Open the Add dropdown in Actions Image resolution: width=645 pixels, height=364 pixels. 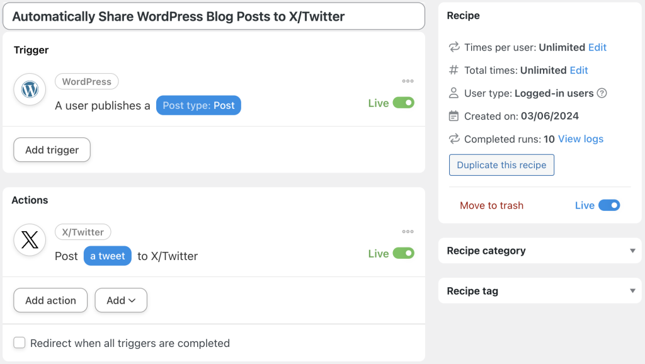[120, 300]
